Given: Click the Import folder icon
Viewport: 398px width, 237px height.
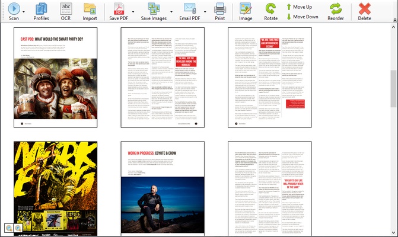Looking at the screenshot, I should [x=90, y=8].
